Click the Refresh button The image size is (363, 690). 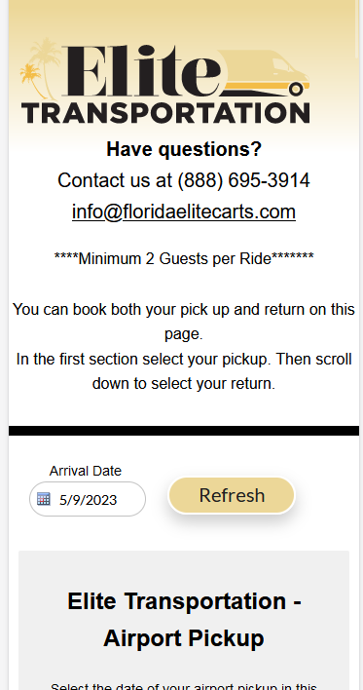(232, 495)
